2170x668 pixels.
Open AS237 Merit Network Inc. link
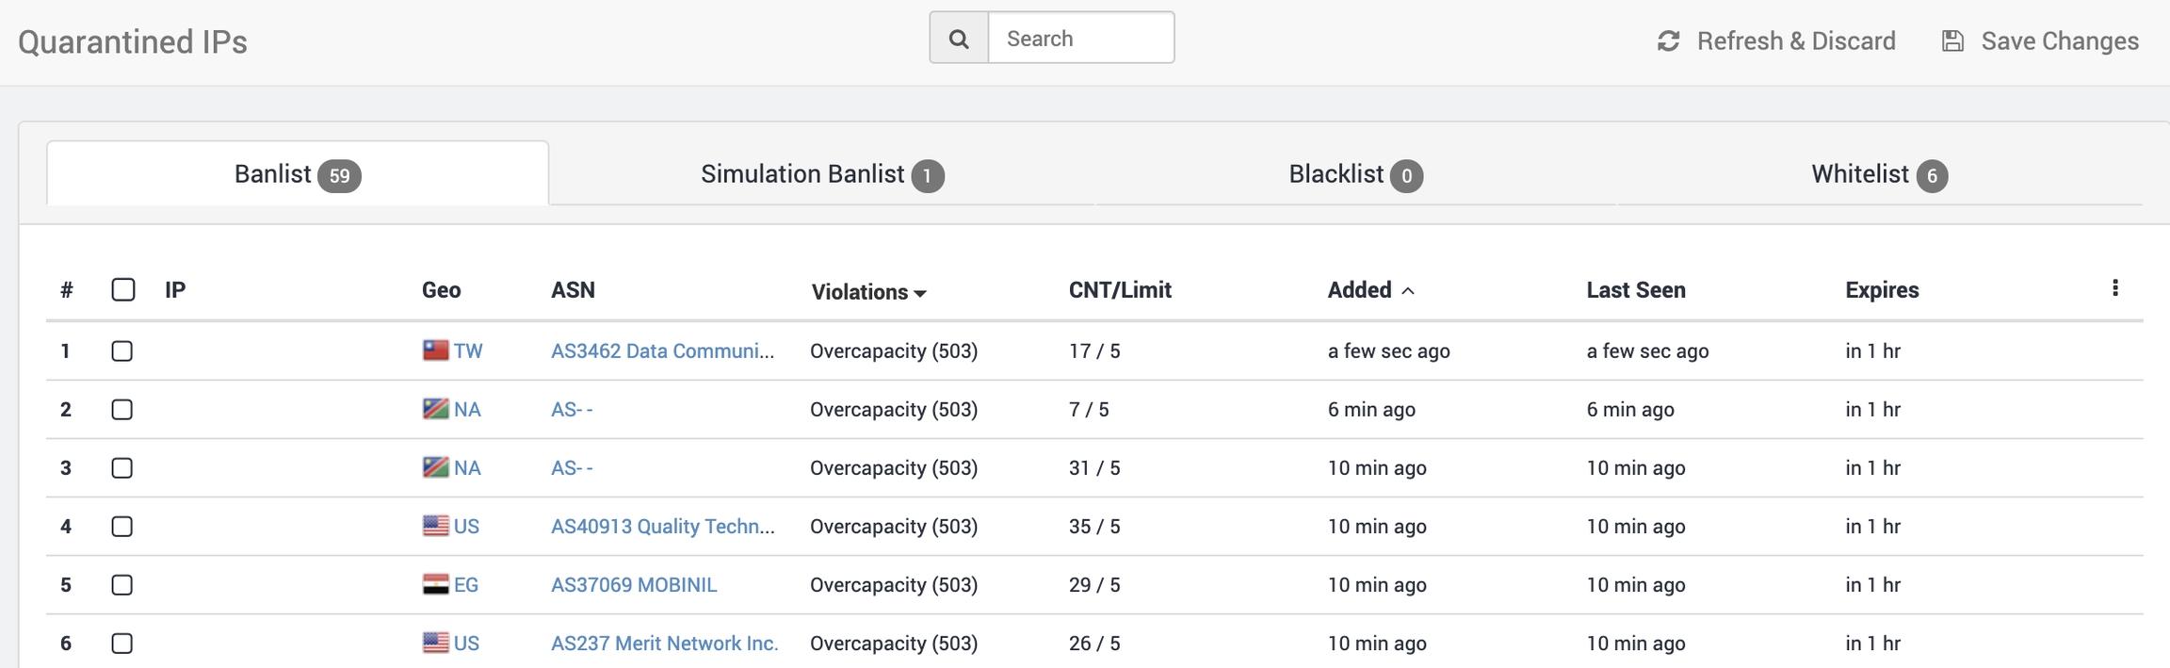click(664, 643)
